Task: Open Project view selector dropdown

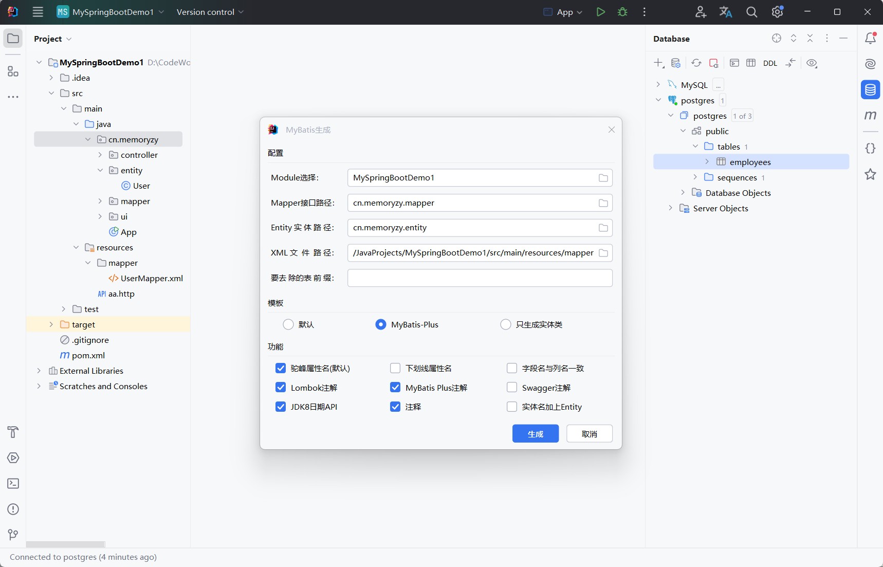Action: coord(53,39)
